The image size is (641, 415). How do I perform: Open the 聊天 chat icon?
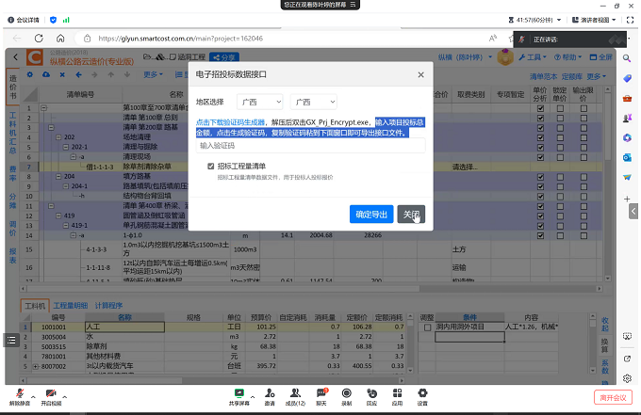(x=320, y=393)
